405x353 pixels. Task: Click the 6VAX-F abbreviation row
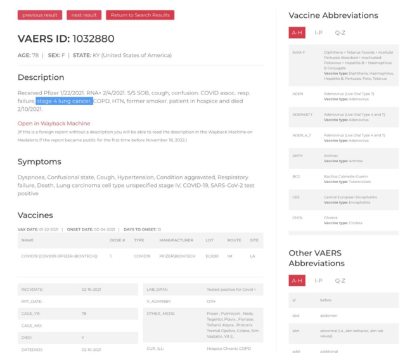click(x=344, y=65)
